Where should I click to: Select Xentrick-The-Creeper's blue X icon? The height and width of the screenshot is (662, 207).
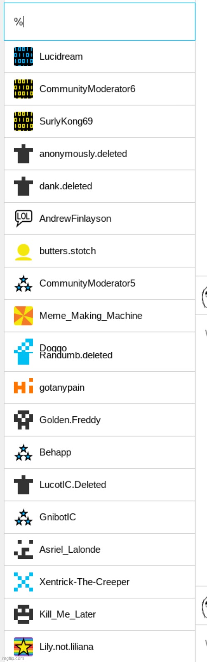(x=23, y=582)
